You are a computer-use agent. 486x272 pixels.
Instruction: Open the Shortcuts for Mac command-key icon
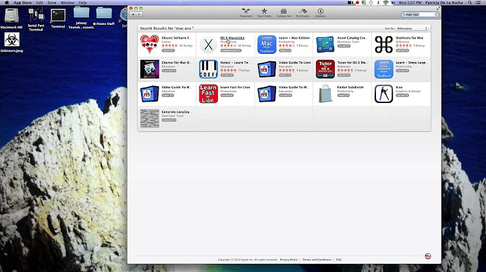tap(383, 44)
